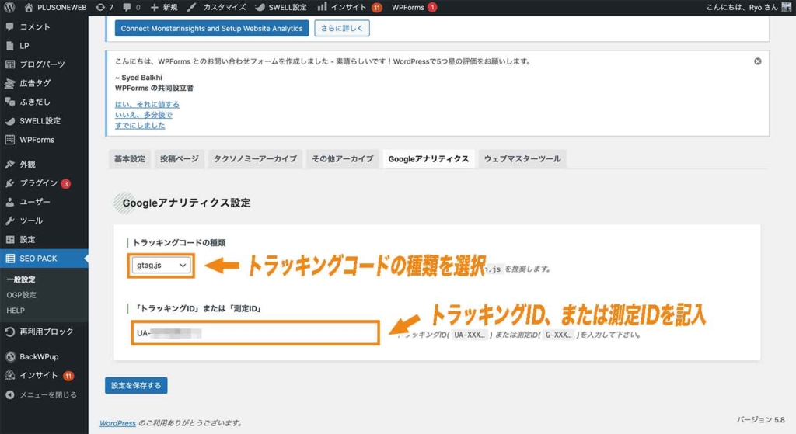Image resolution: width=796 pixels, height=434 pixels.
Task: Click Connect MonsterInsights and Setup Website Analytics
Action: point(211,29)
